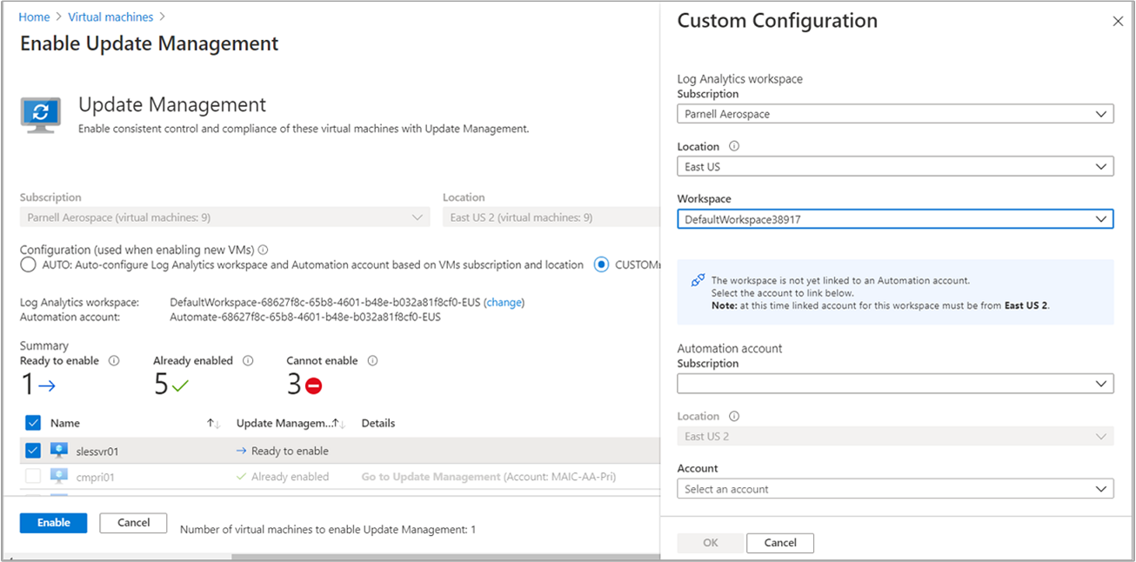
Task: Click the change link for Log Analytics workspace
Action: (505, 303)
